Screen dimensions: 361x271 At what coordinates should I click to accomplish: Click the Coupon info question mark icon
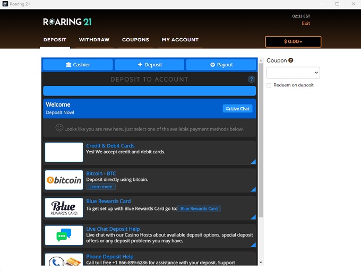pos(291,60)
